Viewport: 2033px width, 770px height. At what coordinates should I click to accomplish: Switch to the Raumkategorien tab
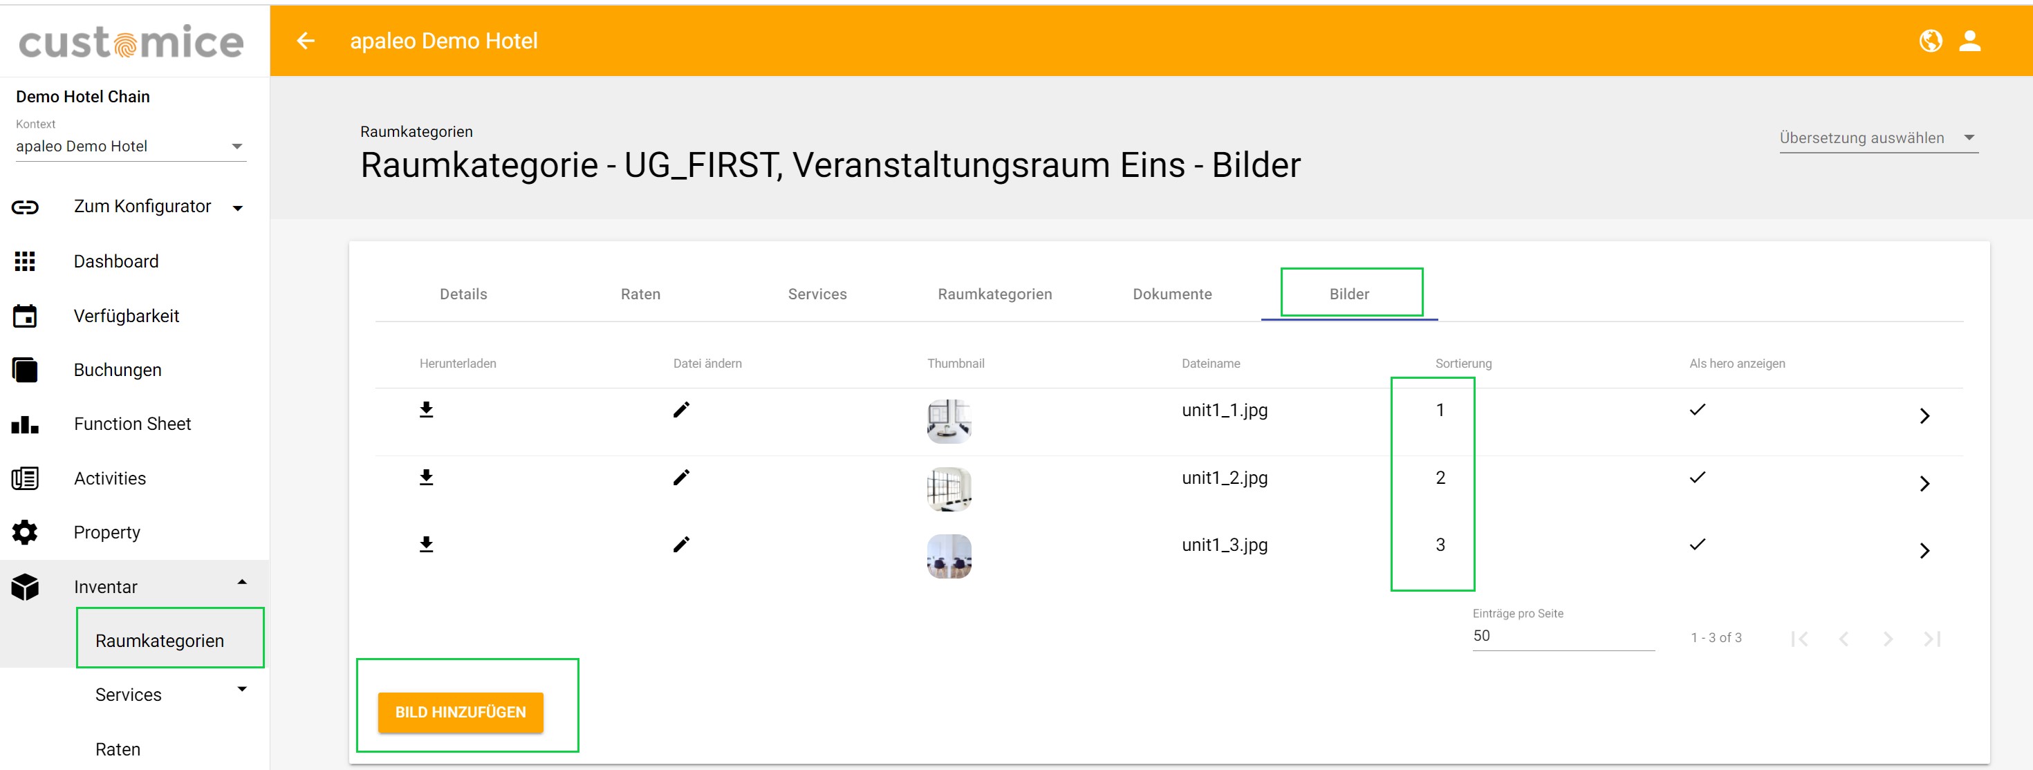pos(994,294)
